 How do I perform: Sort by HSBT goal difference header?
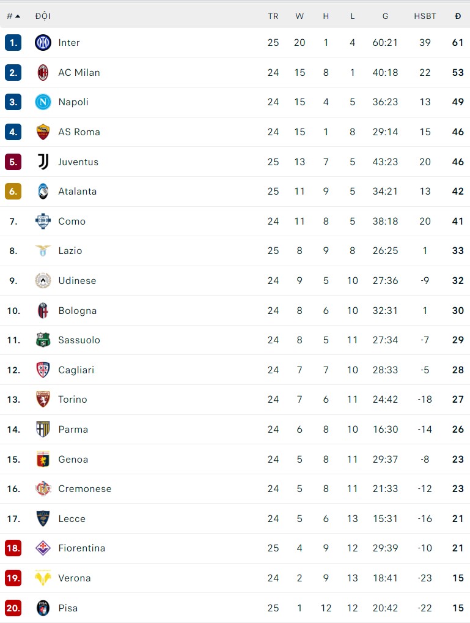425,16
